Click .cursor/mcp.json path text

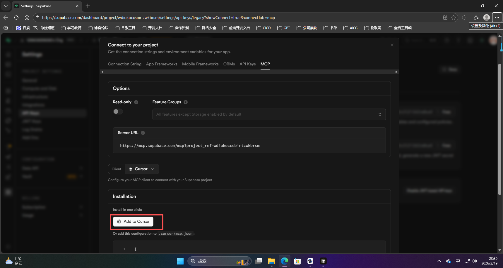176,234
